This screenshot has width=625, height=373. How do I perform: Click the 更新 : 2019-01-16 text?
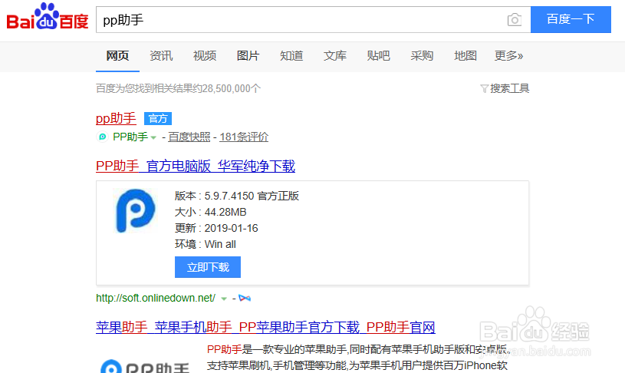tap(216, 228)
